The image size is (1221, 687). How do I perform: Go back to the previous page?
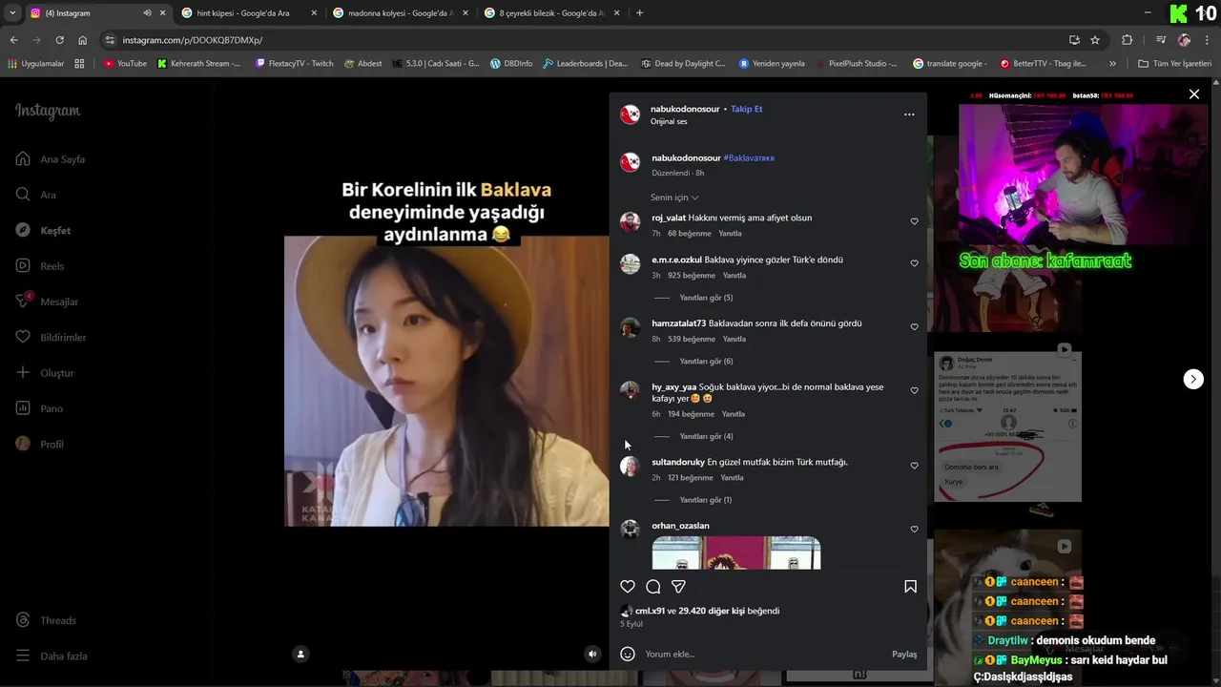(x=13, y=40)
